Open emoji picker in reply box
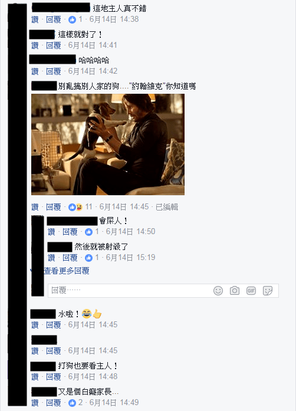The width and height of the screenshot is (296, 411). click(218, 291)
